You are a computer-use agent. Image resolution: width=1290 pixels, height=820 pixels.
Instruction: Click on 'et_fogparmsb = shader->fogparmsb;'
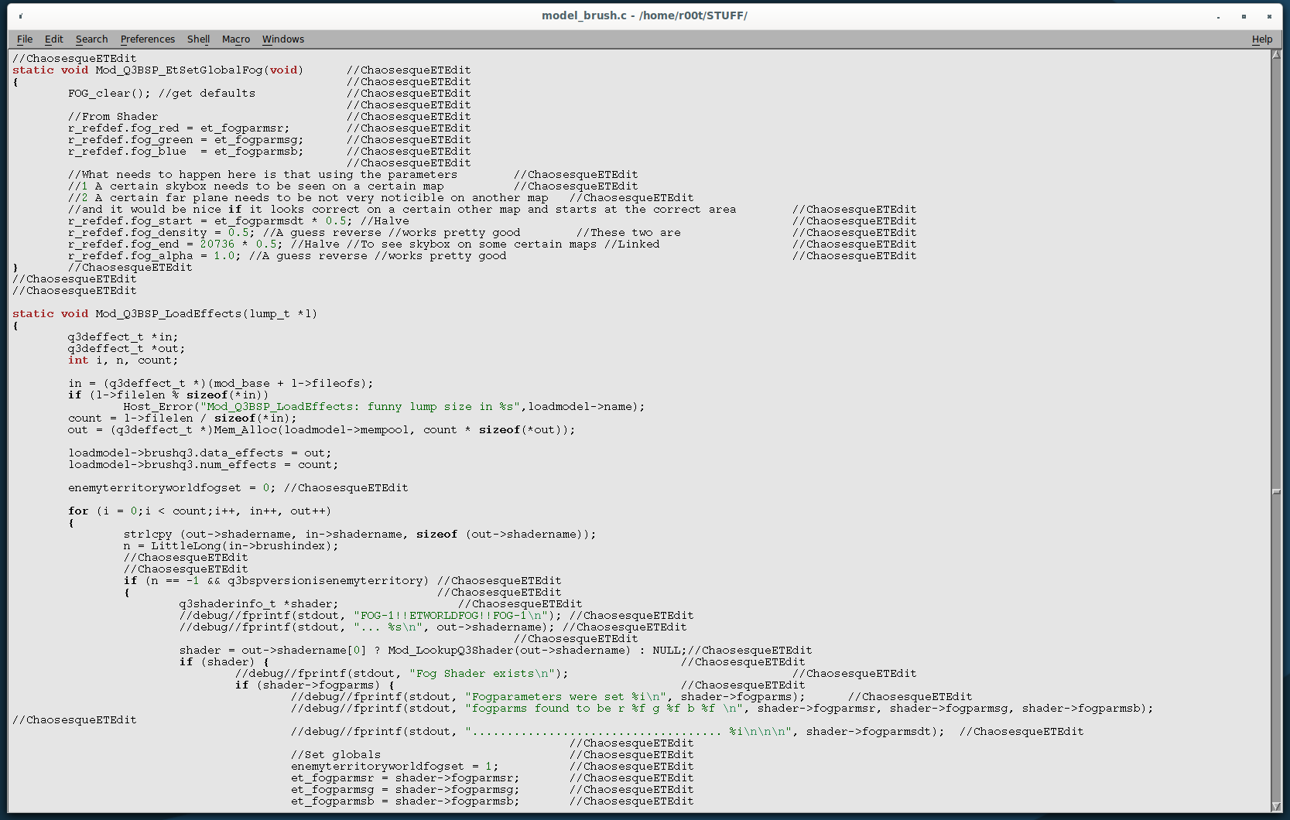405,801
